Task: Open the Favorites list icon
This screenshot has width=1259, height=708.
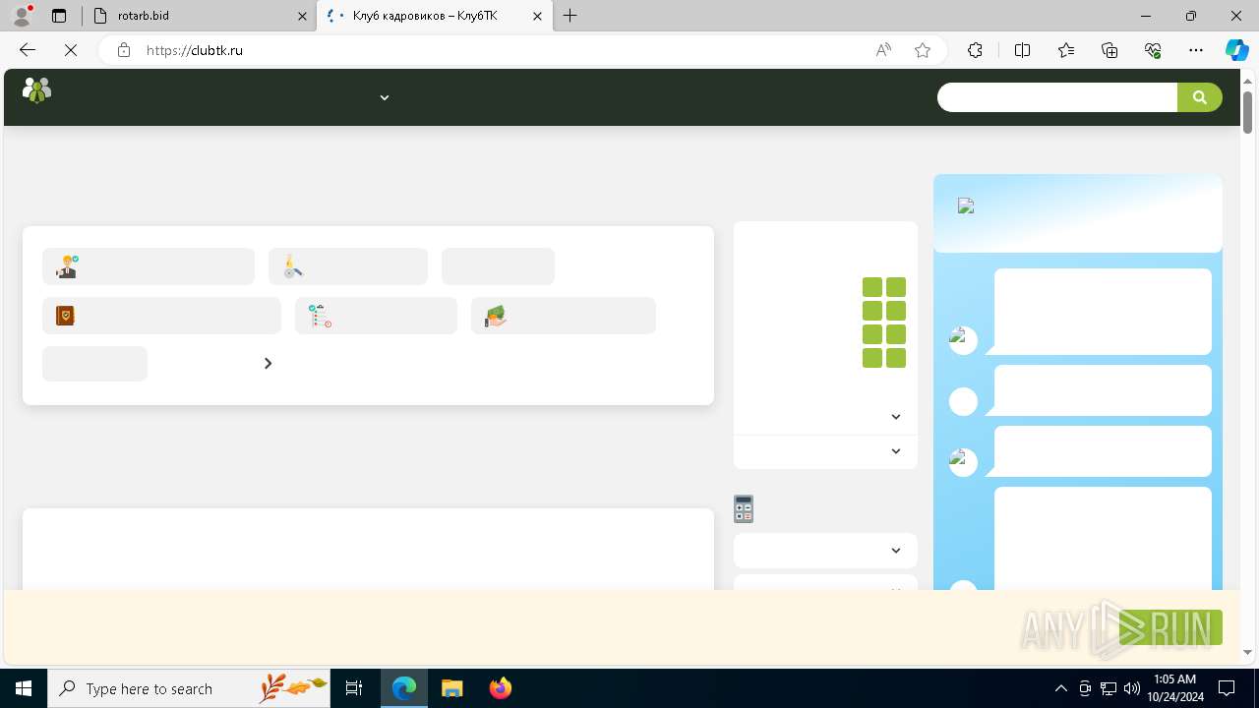Action: pyautogui.click(x=1066, y=50)
